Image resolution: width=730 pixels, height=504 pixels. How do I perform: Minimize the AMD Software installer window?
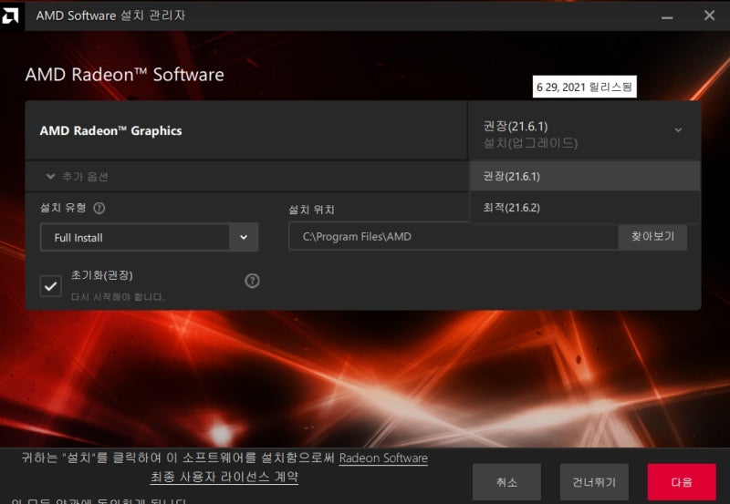point(667,17)
